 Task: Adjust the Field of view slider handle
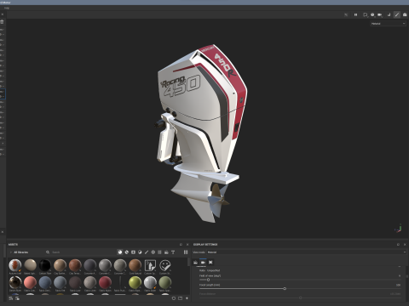(x=208, y=280)
